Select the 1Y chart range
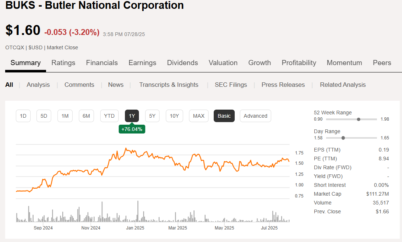The image size is (402, 242). (132, 116)
